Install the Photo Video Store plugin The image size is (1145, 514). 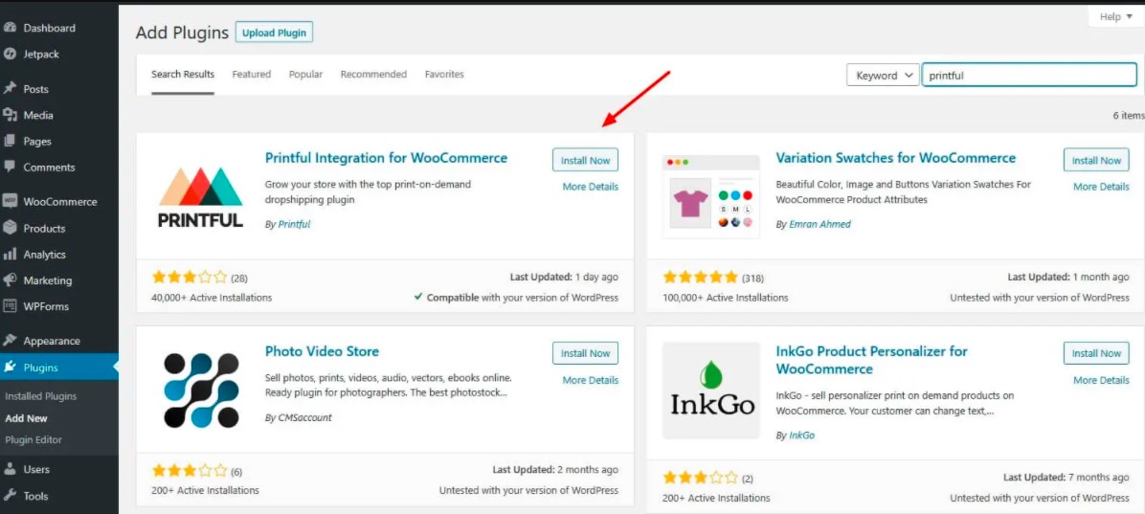click(x=585, y=352)
